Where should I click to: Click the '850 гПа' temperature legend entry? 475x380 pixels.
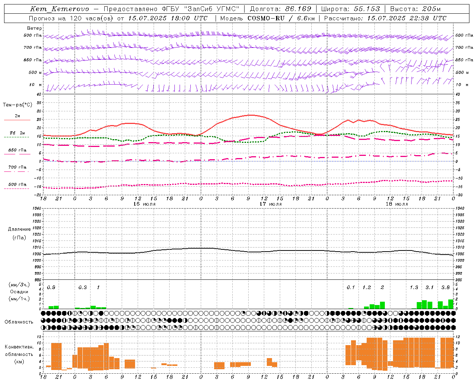pyautogui.click(x=17, y=150)
